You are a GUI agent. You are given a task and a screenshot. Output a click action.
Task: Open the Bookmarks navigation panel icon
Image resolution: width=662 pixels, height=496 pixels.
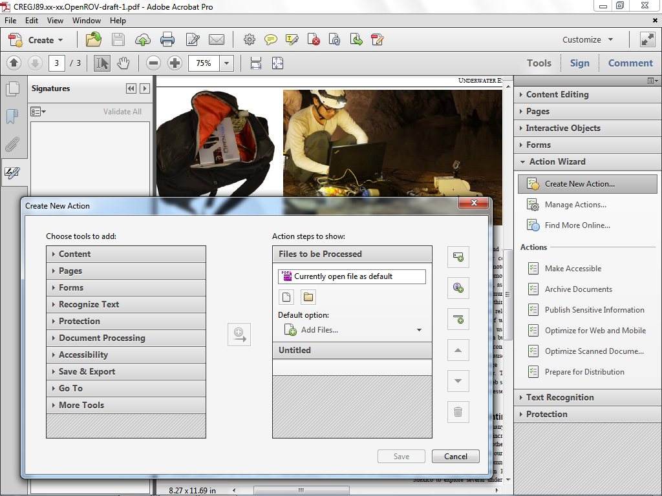pyautogui.click(x=12, y=116)
